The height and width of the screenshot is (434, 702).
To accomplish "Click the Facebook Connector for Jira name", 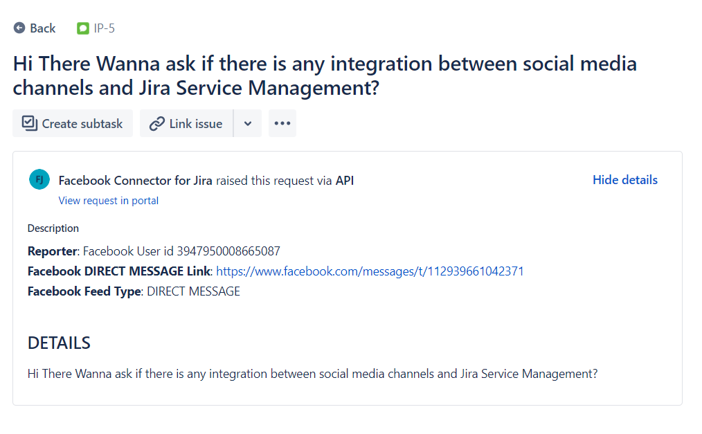I will (135, 181).
